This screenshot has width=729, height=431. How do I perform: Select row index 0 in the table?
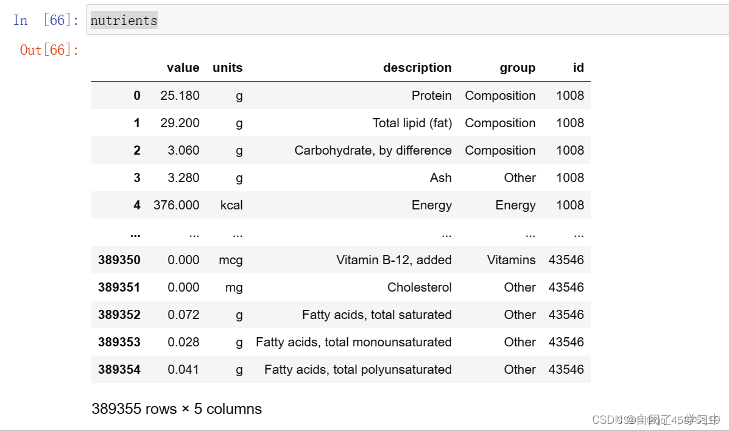(x=137, y=96)
